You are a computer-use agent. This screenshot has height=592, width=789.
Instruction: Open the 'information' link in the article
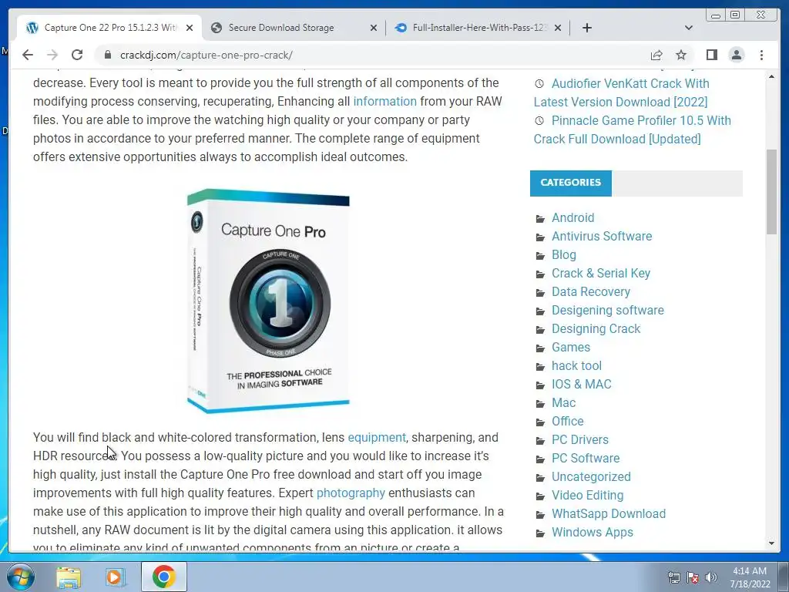tap(385, 101)
